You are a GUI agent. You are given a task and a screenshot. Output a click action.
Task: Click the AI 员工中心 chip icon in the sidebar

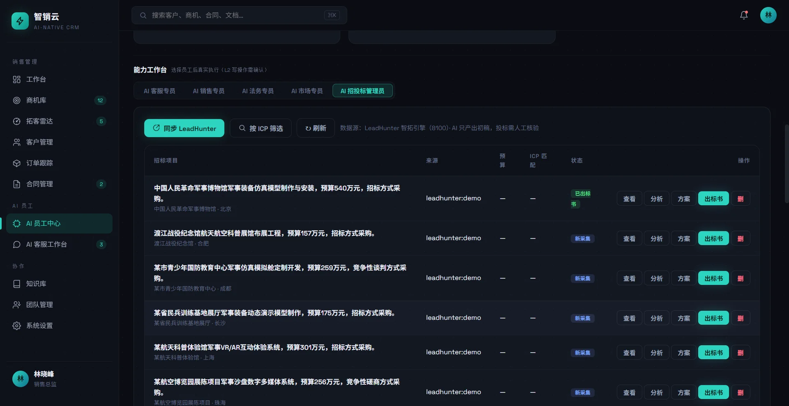tap(17, 223)
